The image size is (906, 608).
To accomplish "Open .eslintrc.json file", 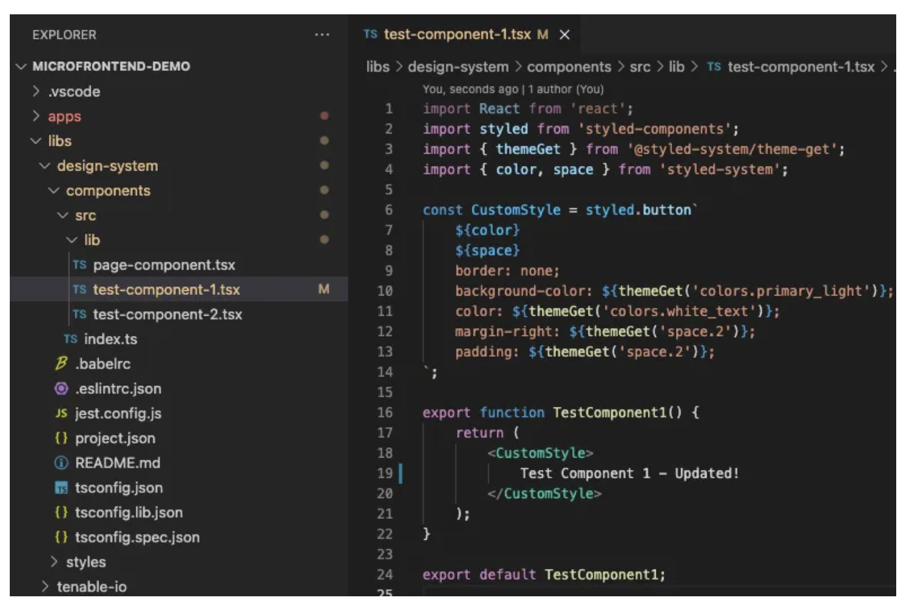I will (x=118, y=389).
